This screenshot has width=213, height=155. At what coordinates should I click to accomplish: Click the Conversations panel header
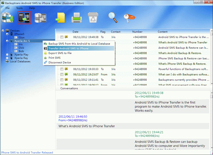point(69,88)
